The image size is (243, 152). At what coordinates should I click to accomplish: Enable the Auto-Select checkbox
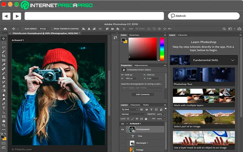(23, 29)
